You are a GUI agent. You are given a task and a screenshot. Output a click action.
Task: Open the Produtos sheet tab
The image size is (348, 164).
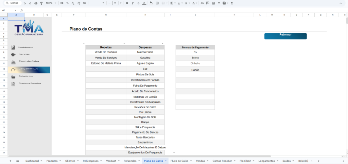point(52,161)
